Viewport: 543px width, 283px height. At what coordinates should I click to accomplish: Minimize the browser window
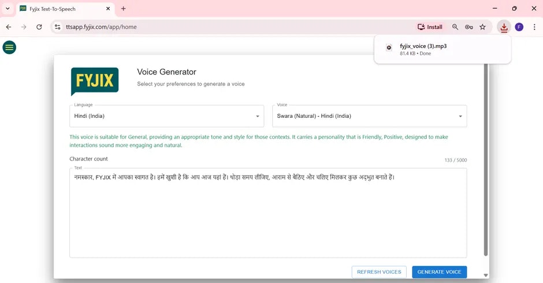[x=495, y=8]
